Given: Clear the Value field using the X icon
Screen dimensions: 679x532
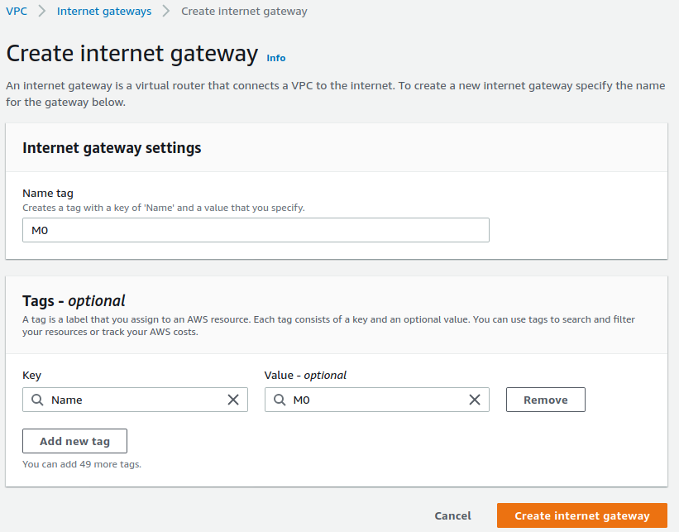Looking at the screenshot, I should (x=475, y=400).
